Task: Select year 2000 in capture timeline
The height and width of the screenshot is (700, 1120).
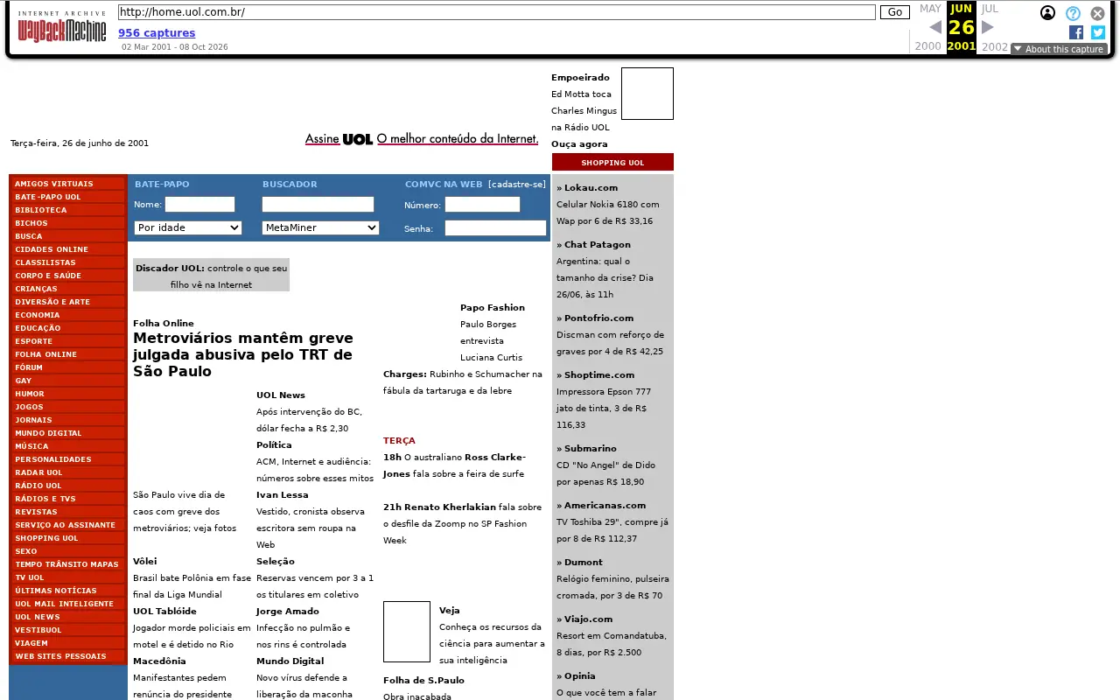Action: point(927,46)
